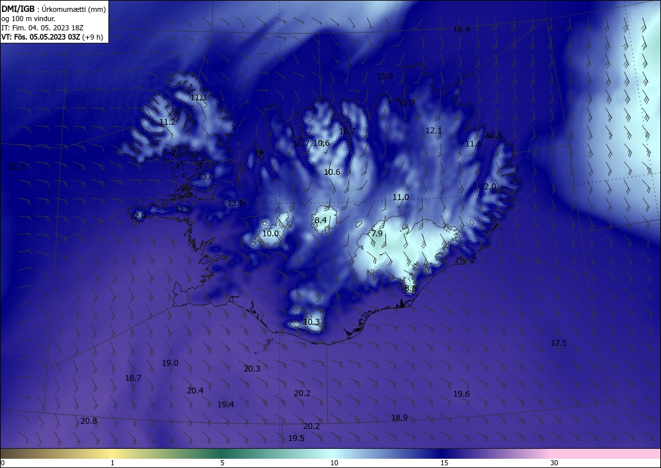Viewport: 661px width, 468px height.
Task: Click the 19.5 value at the map bottom
Action: pos(296,438)
